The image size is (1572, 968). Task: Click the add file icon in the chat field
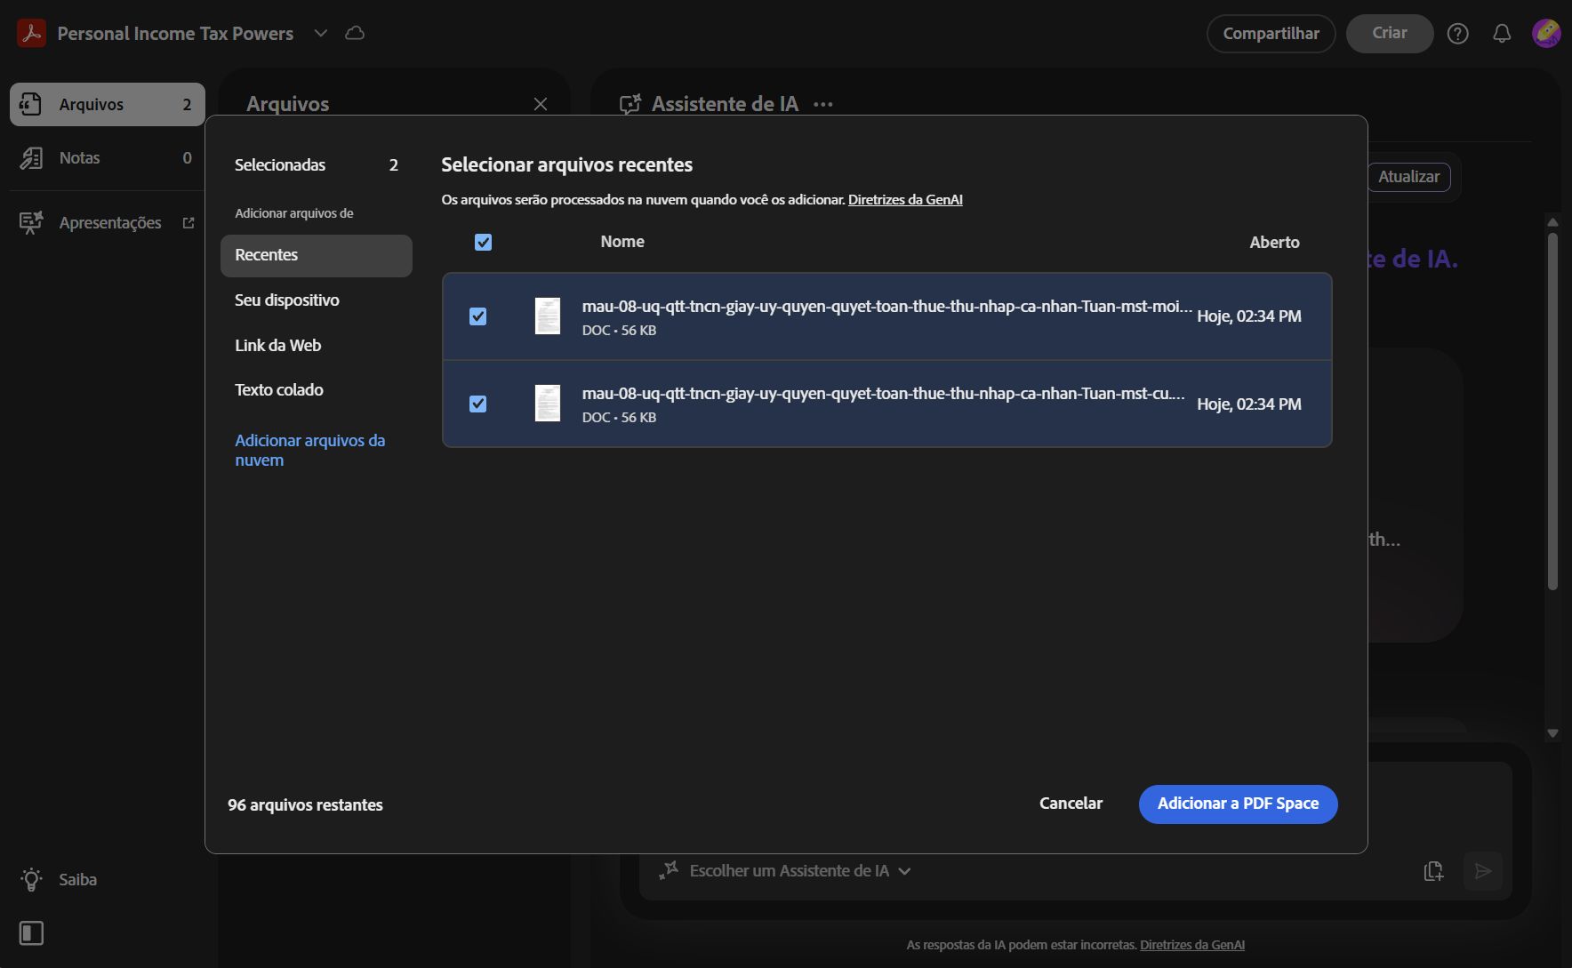1434,872
